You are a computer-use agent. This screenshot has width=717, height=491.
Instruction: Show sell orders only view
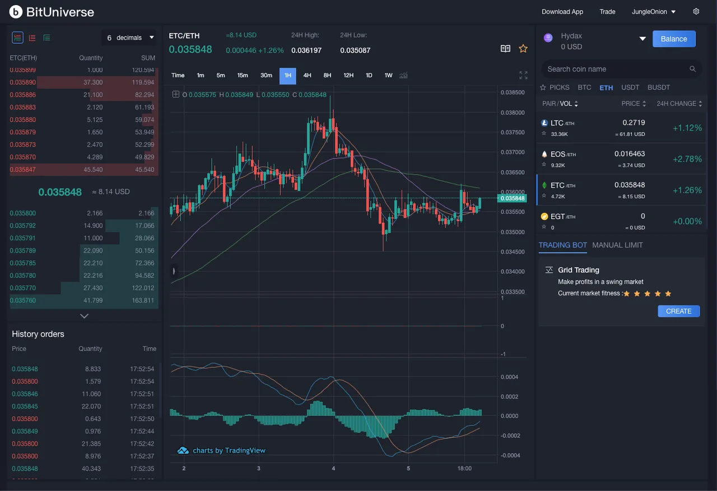[32, 38]
